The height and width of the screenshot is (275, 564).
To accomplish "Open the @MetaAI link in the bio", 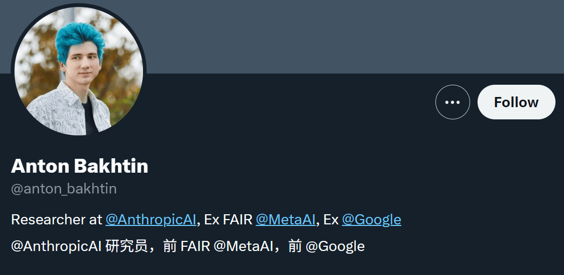I will coord(285,219).
